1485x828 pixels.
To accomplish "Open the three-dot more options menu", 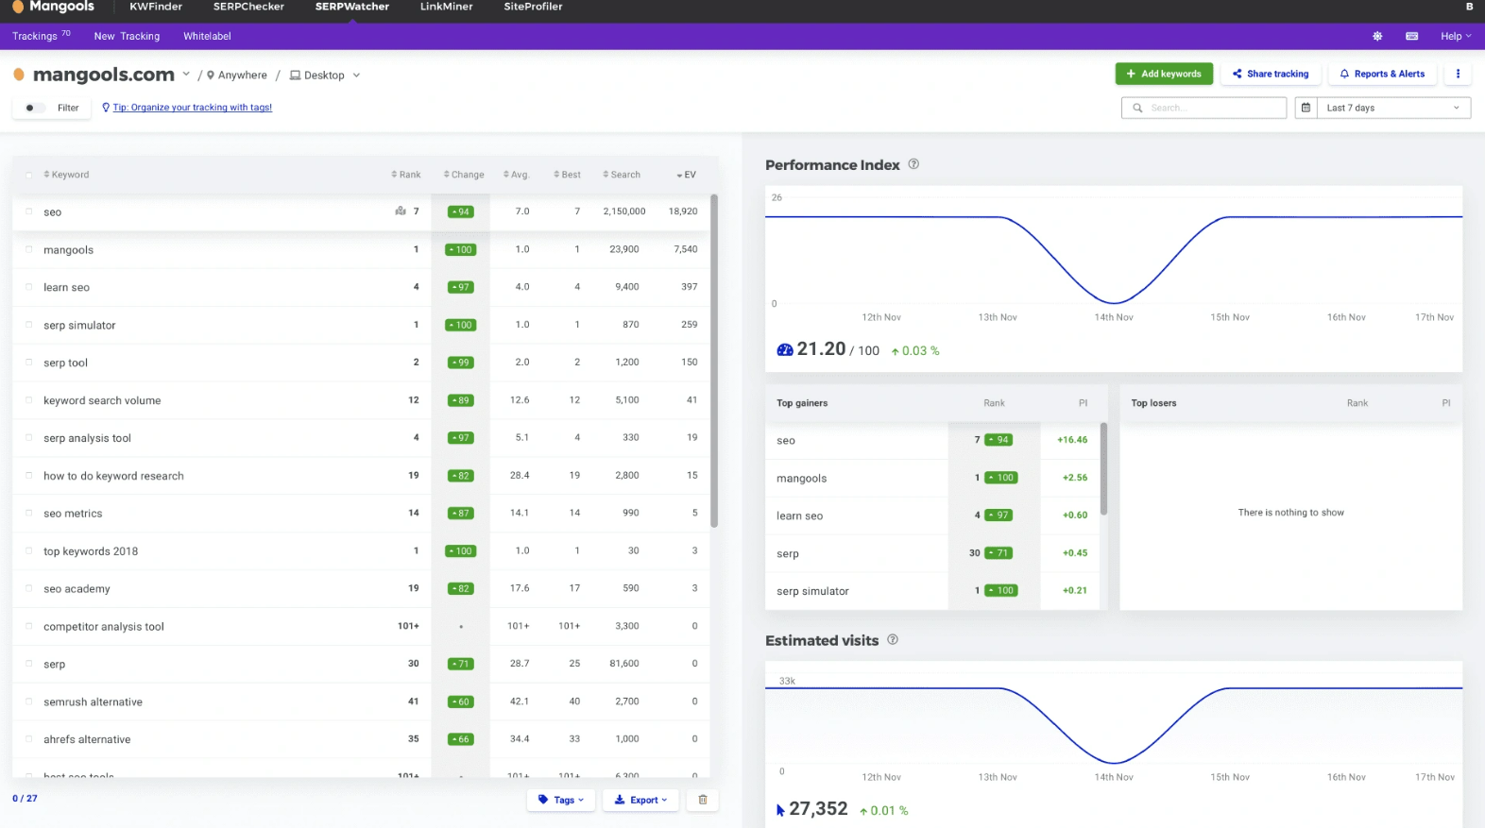I will (x=1458, y=74).
